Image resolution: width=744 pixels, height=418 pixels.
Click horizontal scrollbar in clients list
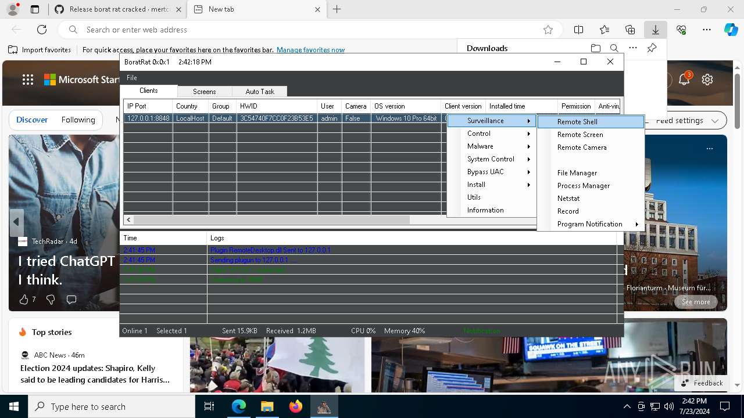pyautogui.click(x=271, y=220)
